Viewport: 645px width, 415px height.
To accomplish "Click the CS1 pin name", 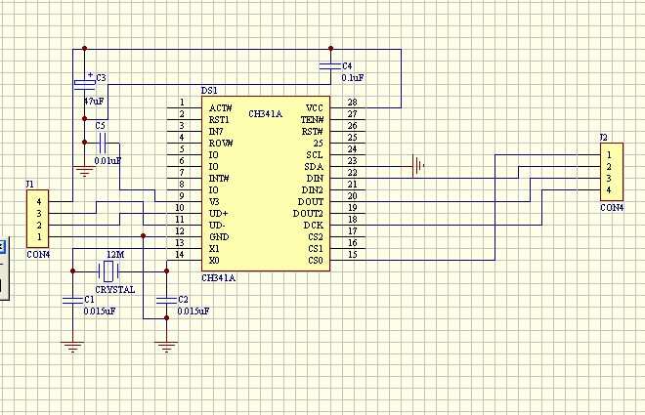I will [x=316, y=249].
